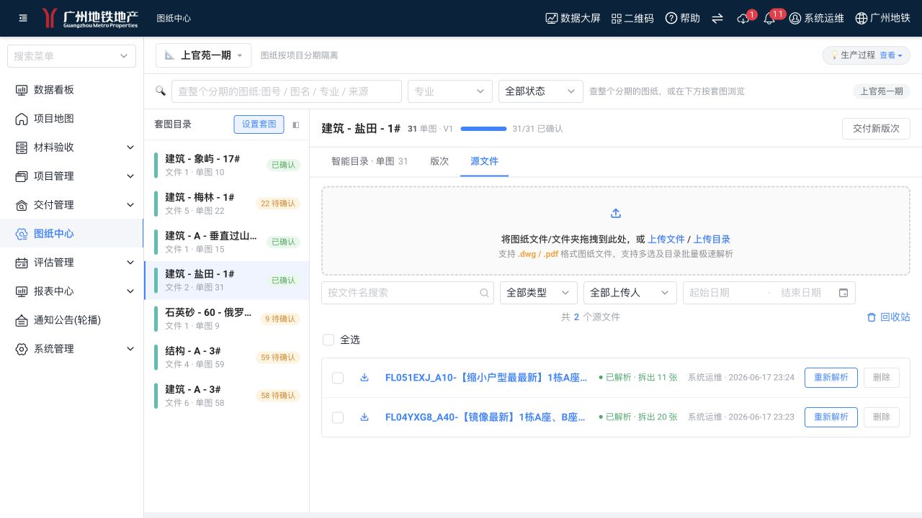
Task: Open the 全部类型 type dropdown
Action: point(539,293)
